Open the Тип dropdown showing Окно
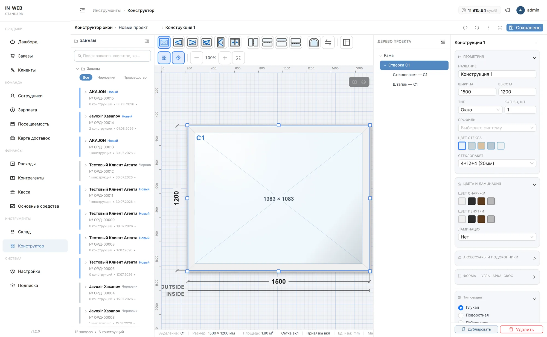The image size is (547, 337). point(480,110)
